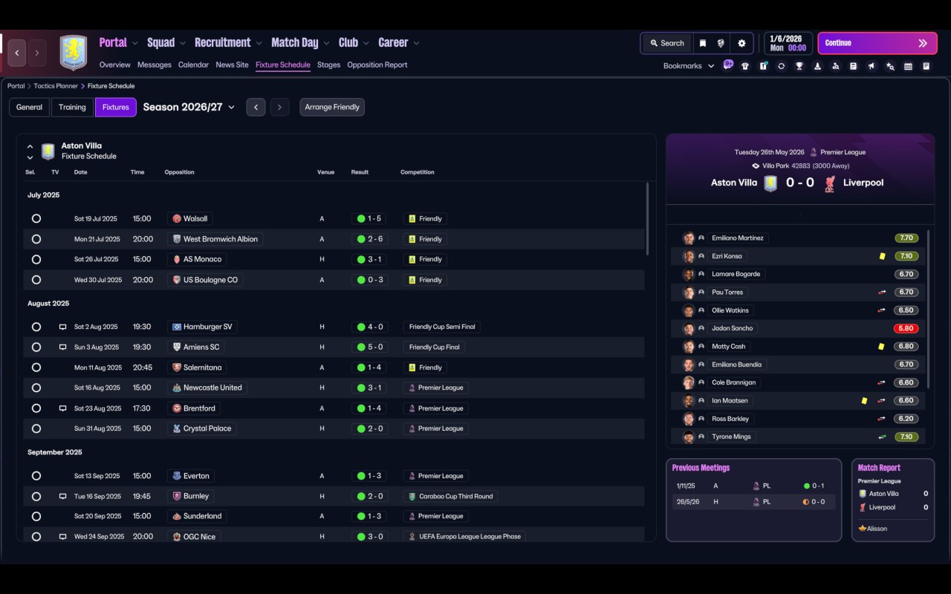Open the shirt squad shortcut icon
The height and width of the screenshot is (594, 951).
(x=745, y=66)
